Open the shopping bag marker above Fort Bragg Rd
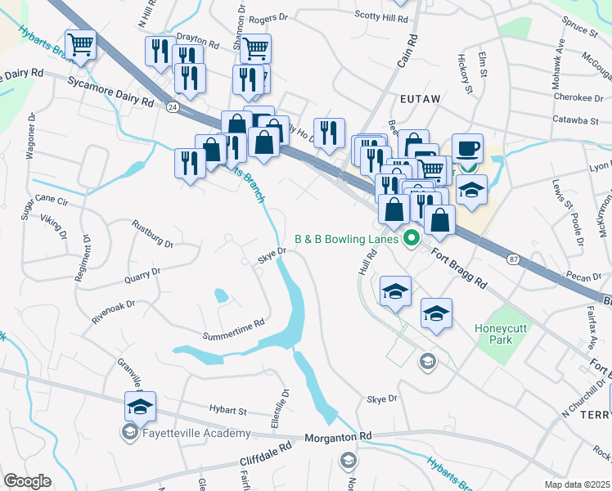The height and width of the screenshot is (491, 612). coord(439,221)
